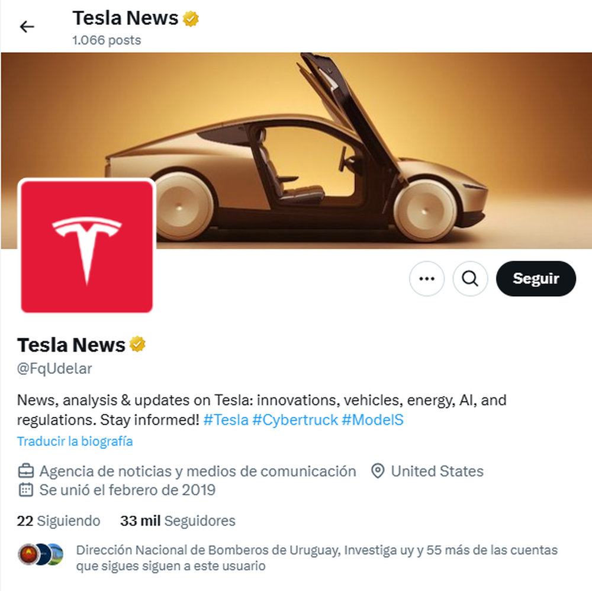
Task: Open the 22 Siguiendo list
Action: click(59, 521)
